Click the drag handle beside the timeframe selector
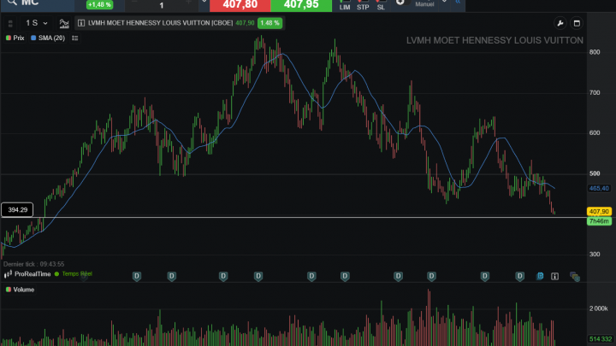Image resolution: width=616 pixels, height=346 pixels. [10, 24]
